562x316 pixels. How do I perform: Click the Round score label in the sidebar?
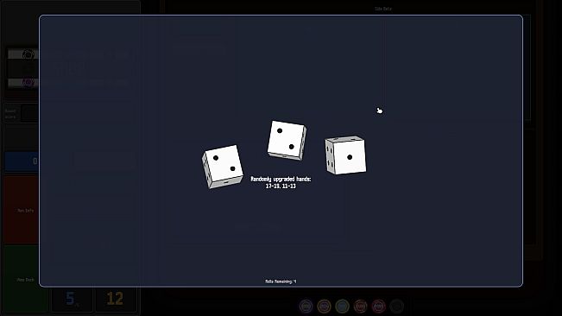(x=10, y=114)
